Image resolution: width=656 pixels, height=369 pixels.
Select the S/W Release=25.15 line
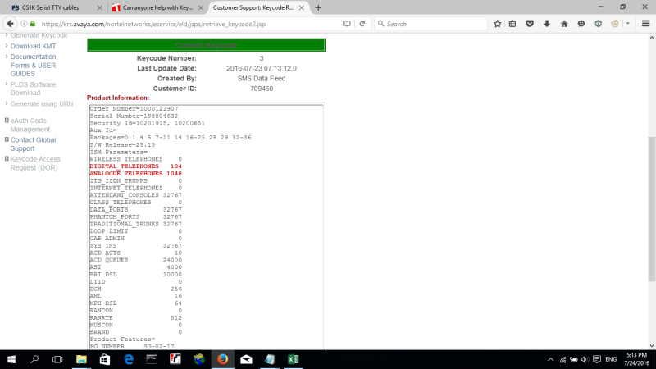[x=122, y=145]
